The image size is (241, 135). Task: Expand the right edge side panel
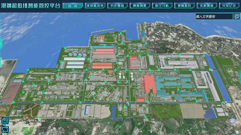point(240,77)
